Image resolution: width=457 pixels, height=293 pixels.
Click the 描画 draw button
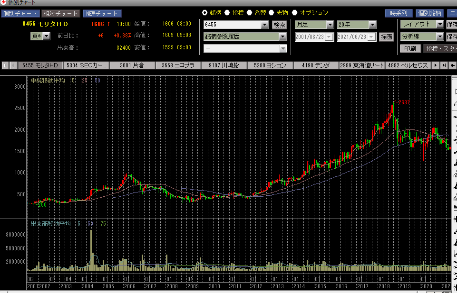point(387,37)
